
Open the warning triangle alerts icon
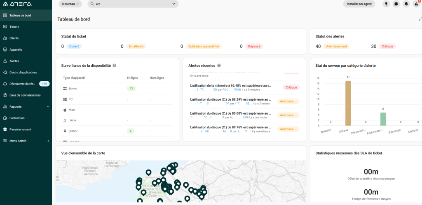(x=416, y=4)
